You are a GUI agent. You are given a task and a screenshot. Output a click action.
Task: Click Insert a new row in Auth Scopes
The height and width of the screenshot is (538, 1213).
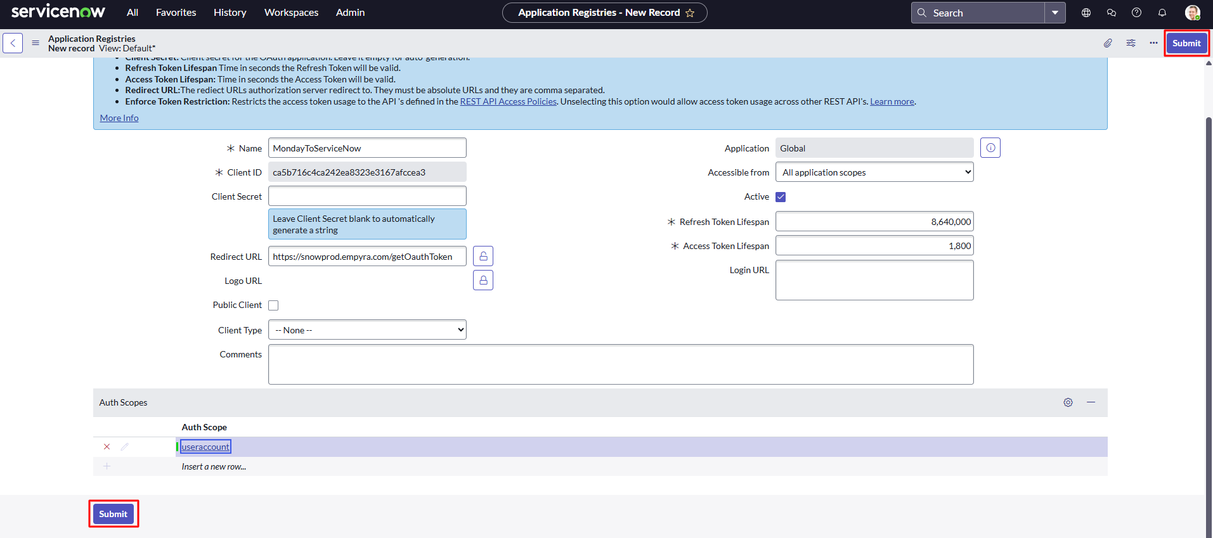click(x=214, y=466)
